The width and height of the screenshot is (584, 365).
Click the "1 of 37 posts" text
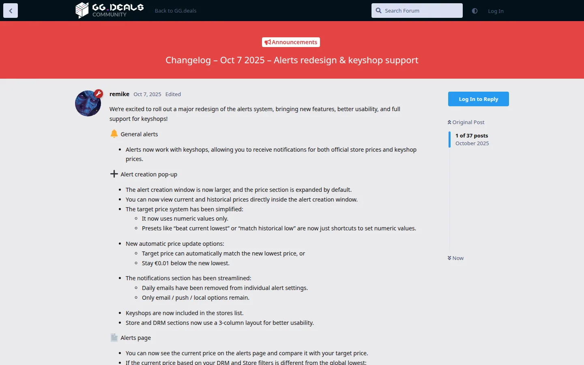(472, 135)
